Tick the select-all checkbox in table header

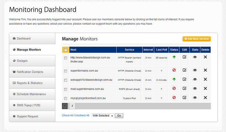(66, 50)
